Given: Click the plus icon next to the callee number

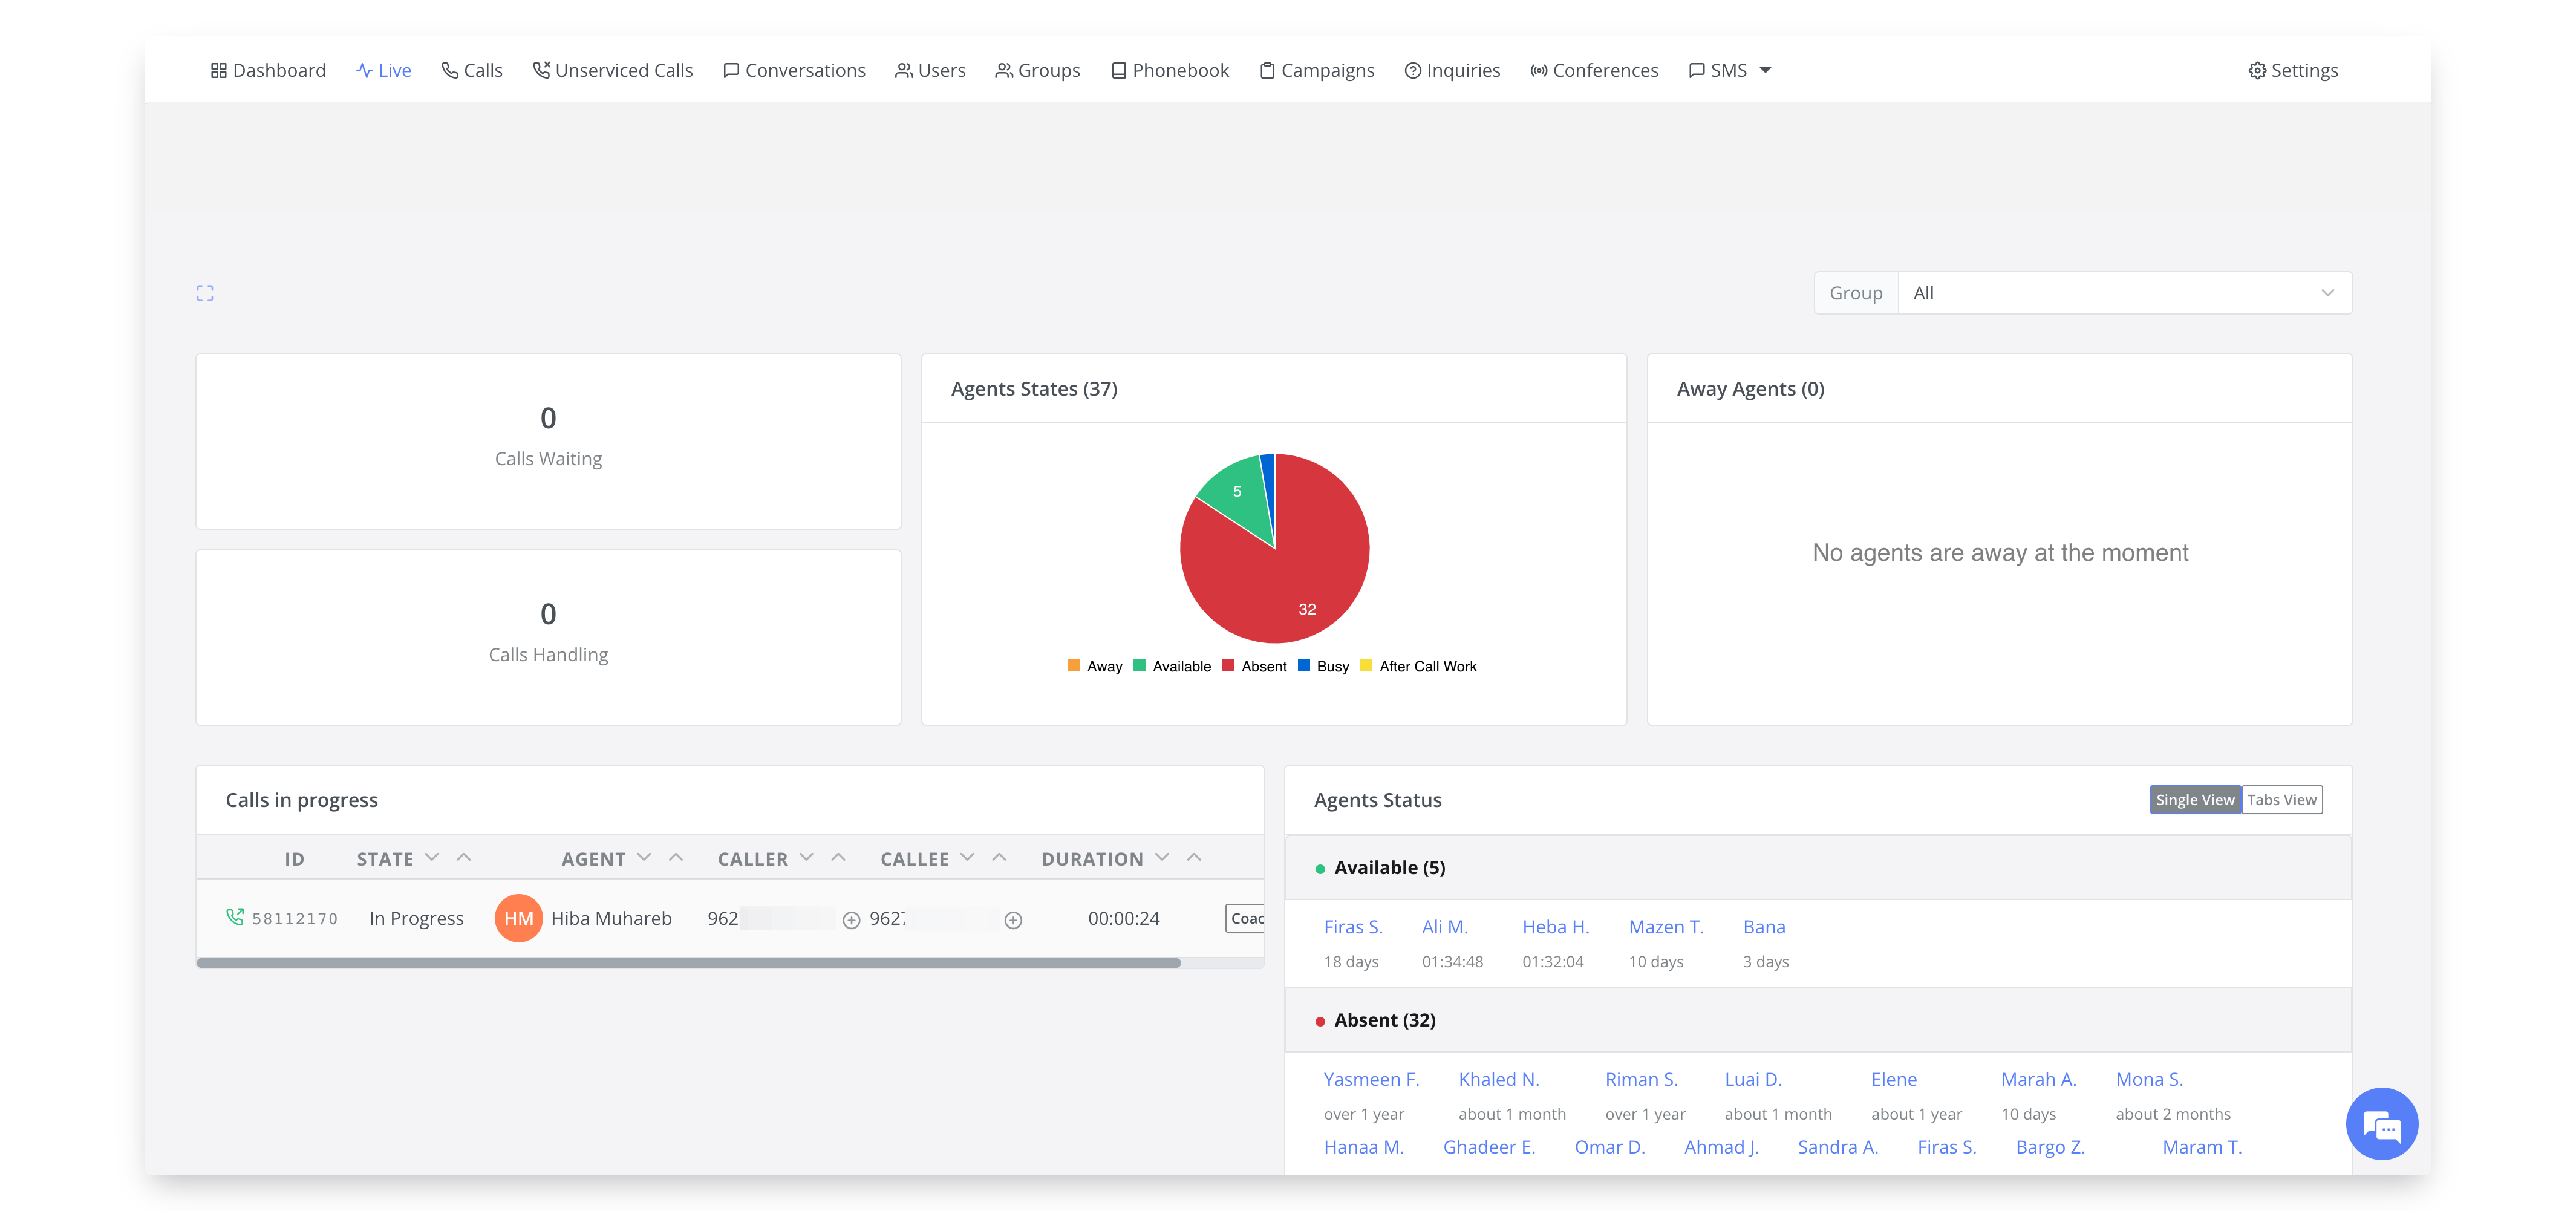Looking at the screenshot, I should pyautogui.click(x=1013, y=920).
